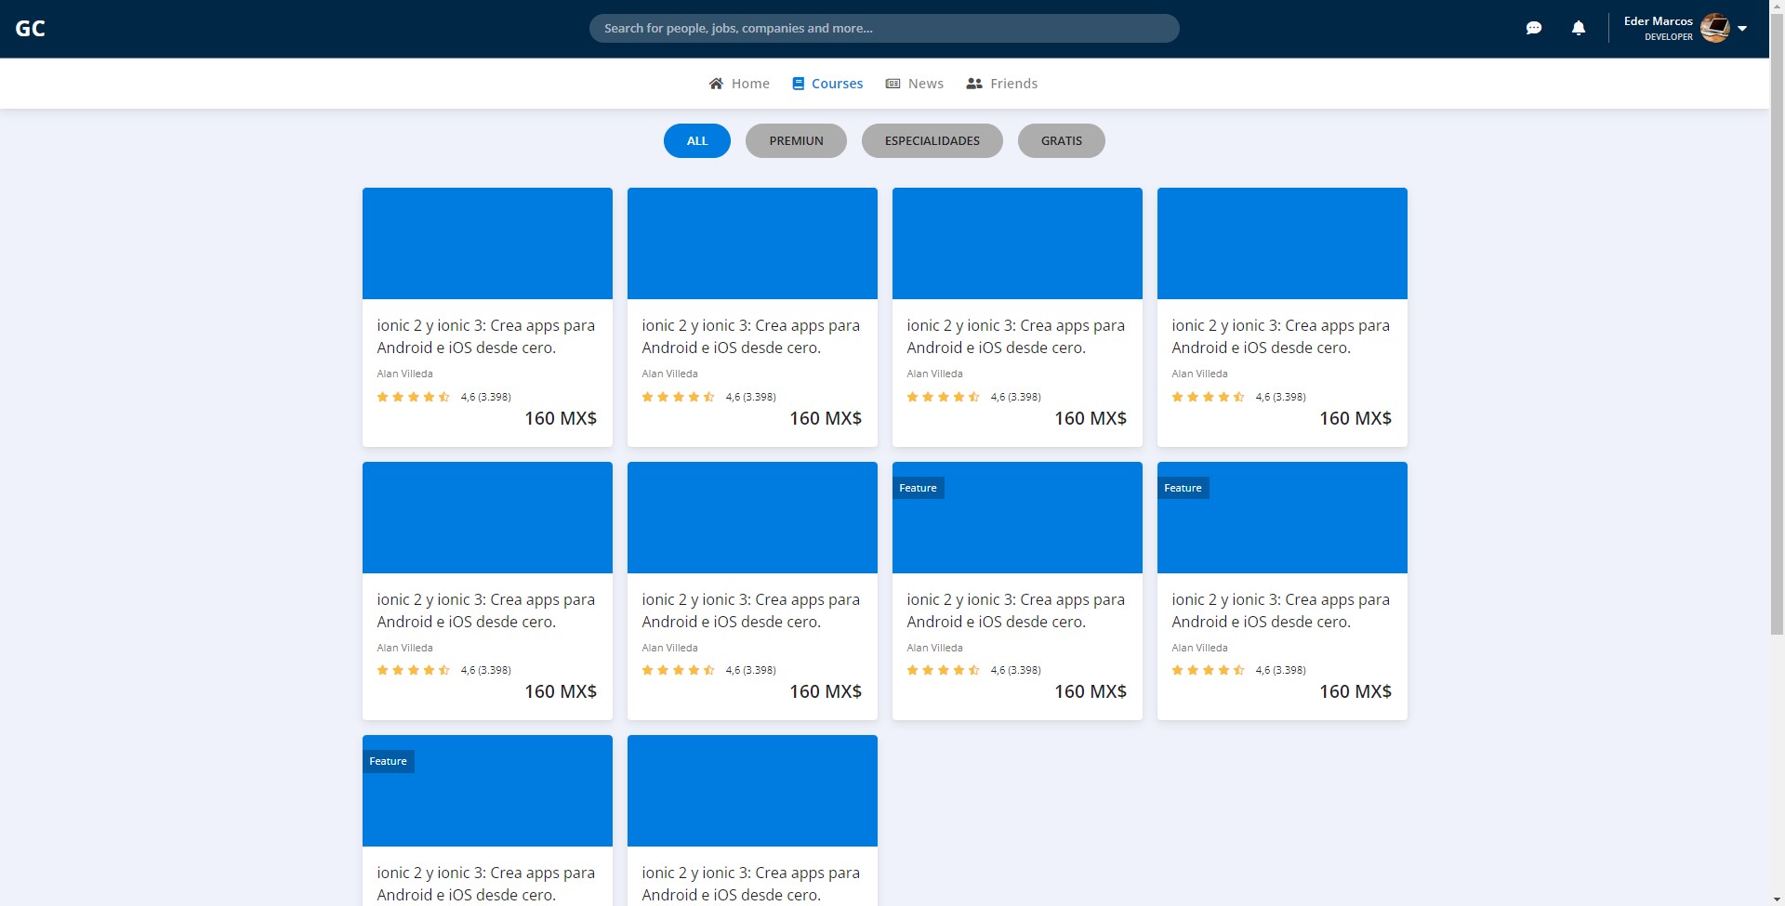Click 160 MX$ price on second row's first card

coord(561,691)
